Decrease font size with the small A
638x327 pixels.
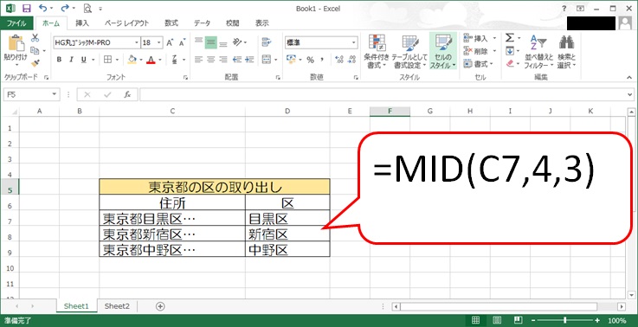point(182,42)
